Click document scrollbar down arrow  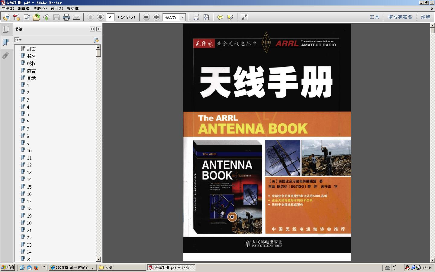[x=432, y=260]
